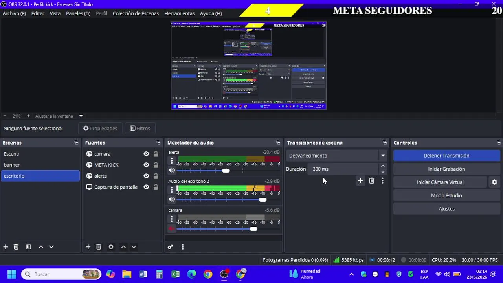Viewport: 503px width, 283px height.
Task: Open Colección de Escenas menu
Action: click(136, 13)
